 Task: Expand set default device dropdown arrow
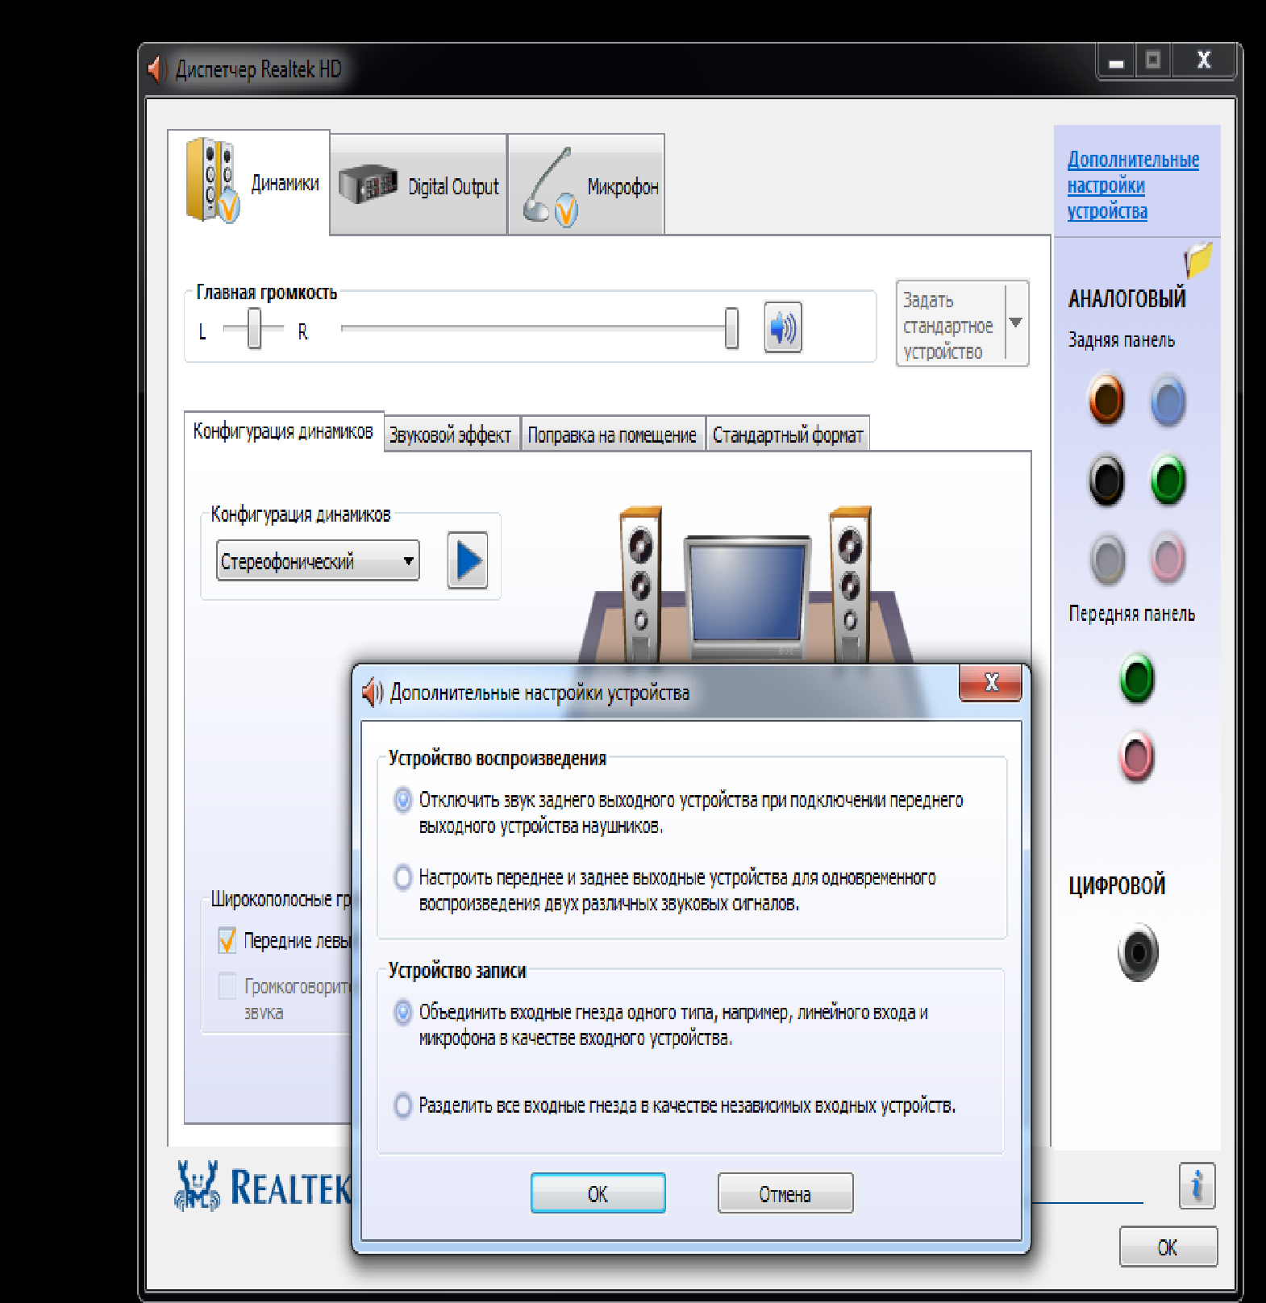click(x=1016, y=323)
